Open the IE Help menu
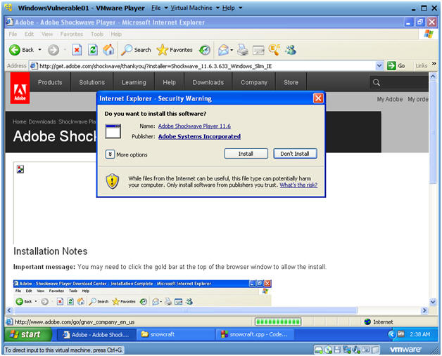442x356 pixels. pyautogui.click(x=116, y=34)
